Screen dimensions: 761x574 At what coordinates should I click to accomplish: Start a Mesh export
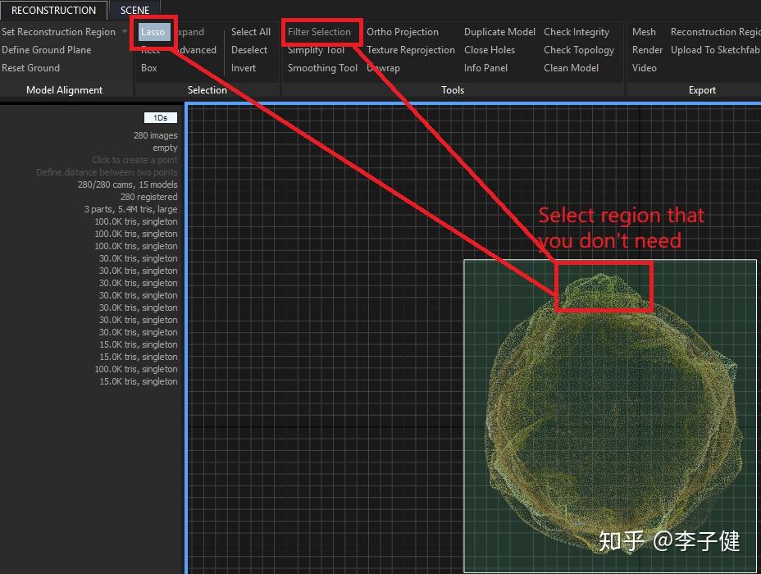(x=645, y=32)
